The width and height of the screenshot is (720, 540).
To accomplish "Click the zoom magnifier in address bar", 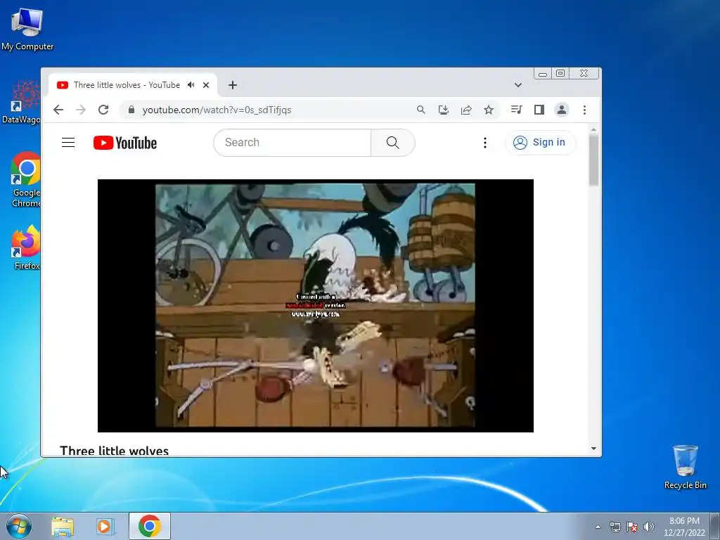I will click(420, 110).
